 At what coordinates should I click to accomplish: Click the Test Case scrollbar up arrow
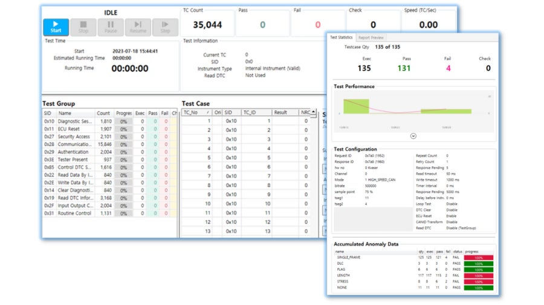pos(313,112)
